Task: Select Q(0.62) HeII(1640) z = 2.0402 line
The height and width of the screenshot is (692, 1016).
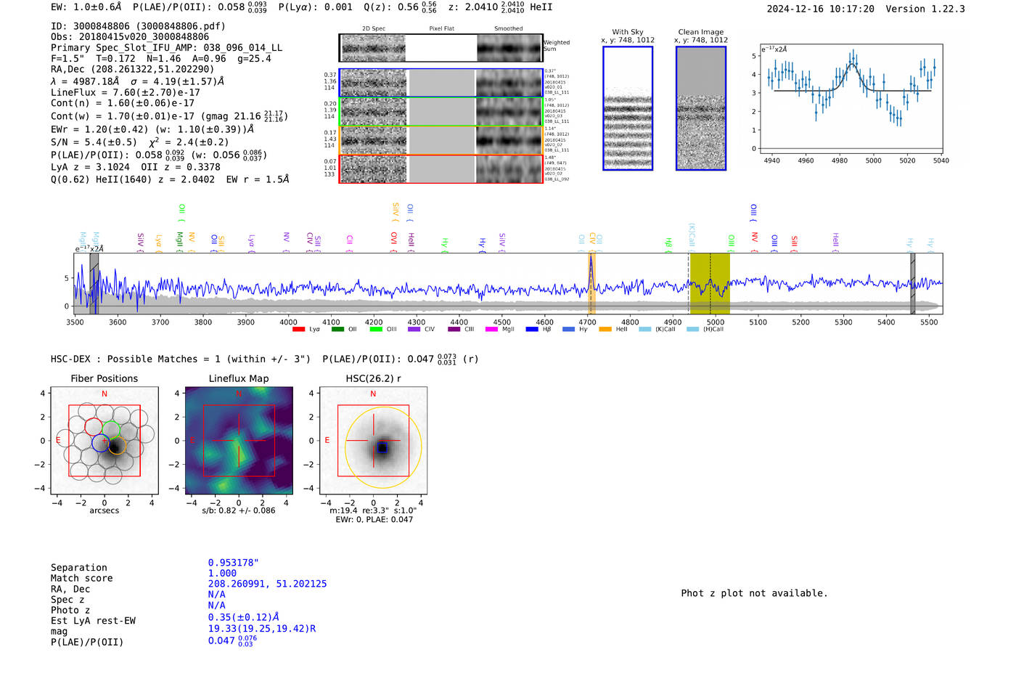Action: pos(170,179)
